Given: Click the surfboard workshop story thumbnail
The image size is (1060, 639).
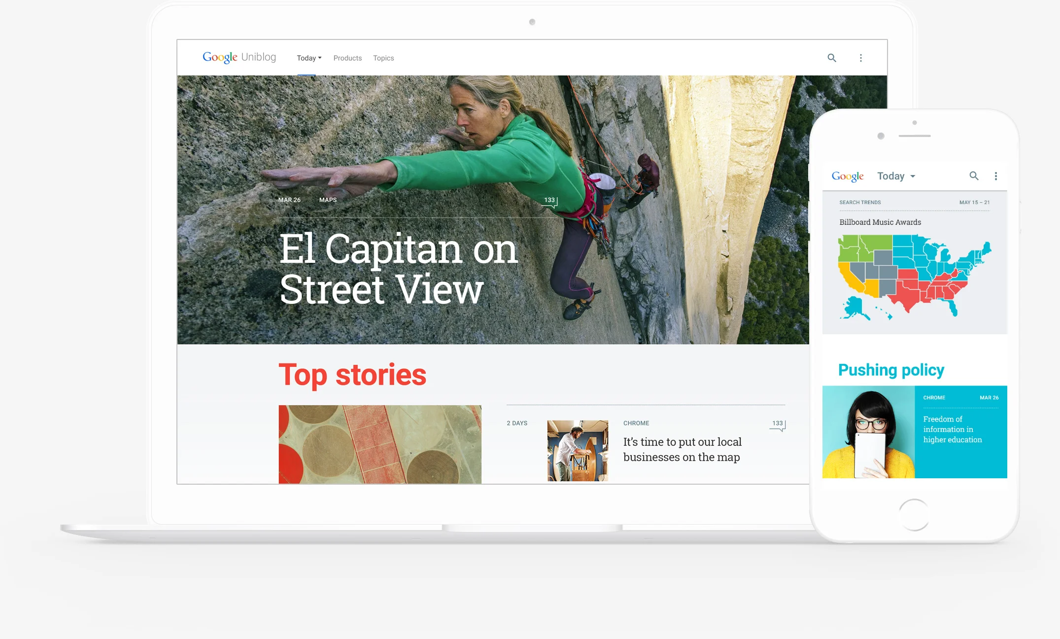Looking at the screenshot, I should point(578,450).
